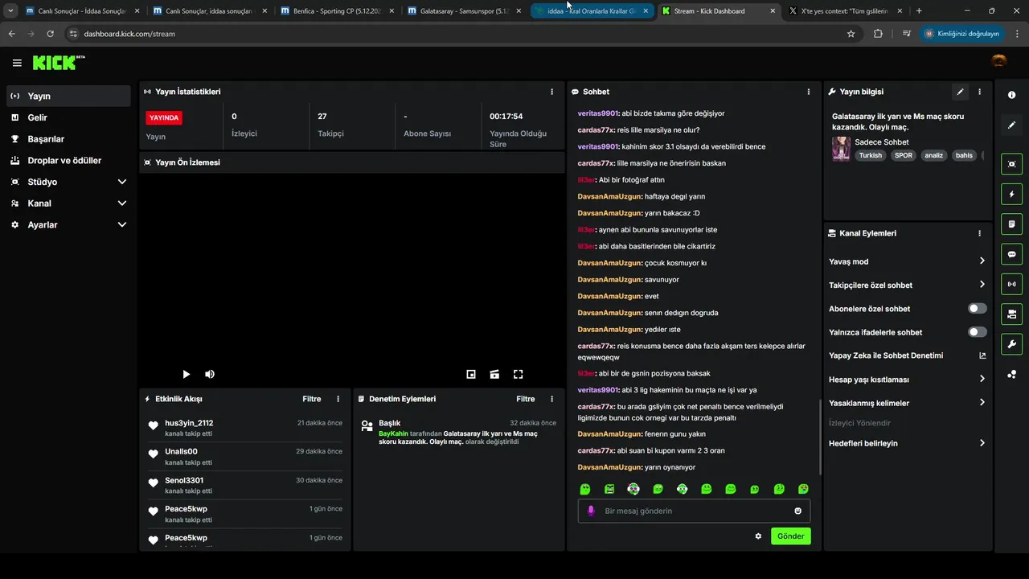
Task: Click the SPOR tag in stream info
Action: click(904, 155)
